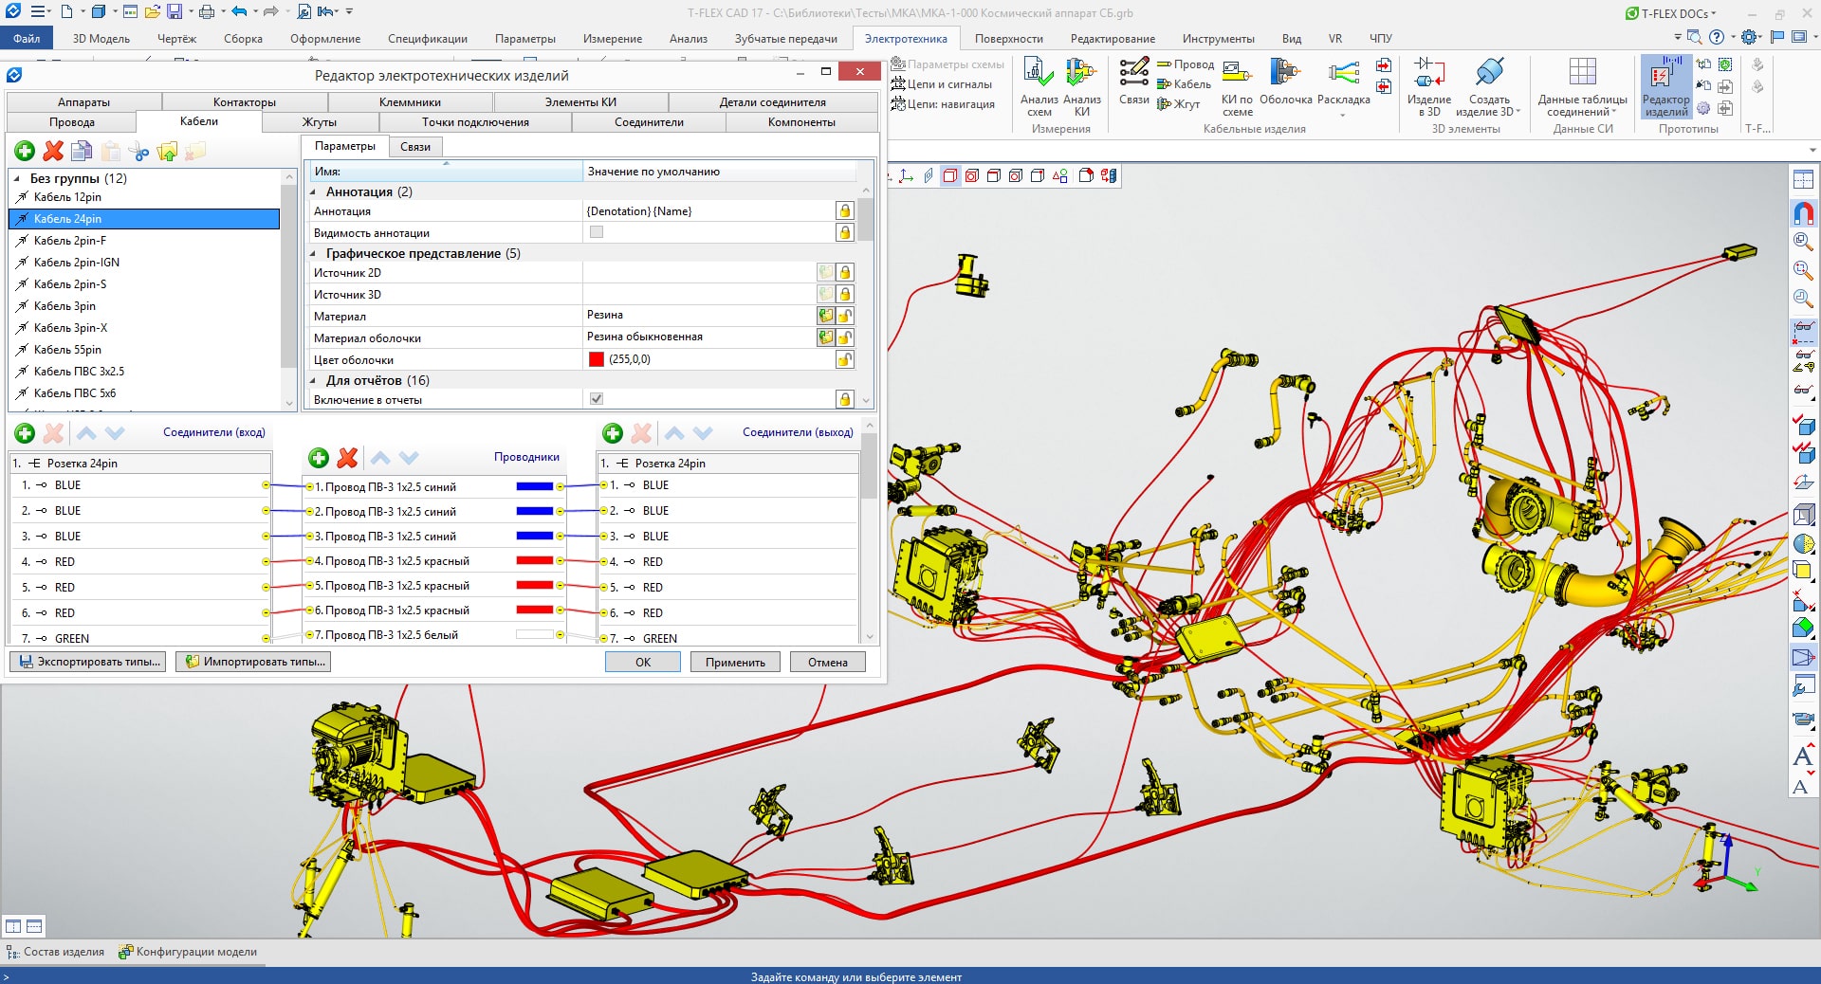This screenshot has height=984, width=1821.
Task: Click the copy icon above the cable list
Action: tap(82, 151)
